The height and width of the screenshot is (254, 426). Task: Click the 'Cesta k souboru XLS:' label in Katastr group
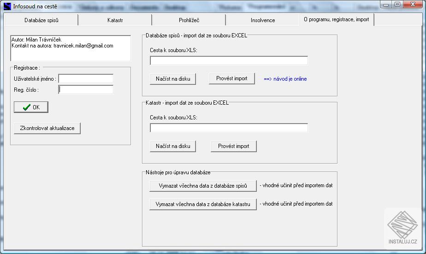coord(174,118)
